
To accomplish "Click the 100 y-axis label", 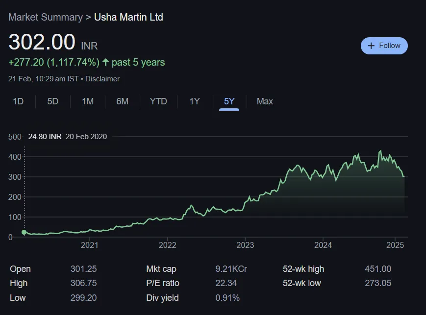I will [15, 217].
